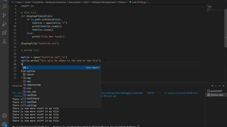Image resolution: width=227 pixels, height=127 pixels.
Task: Select the Python Debug terminal entry
Action: click(216, 95)
